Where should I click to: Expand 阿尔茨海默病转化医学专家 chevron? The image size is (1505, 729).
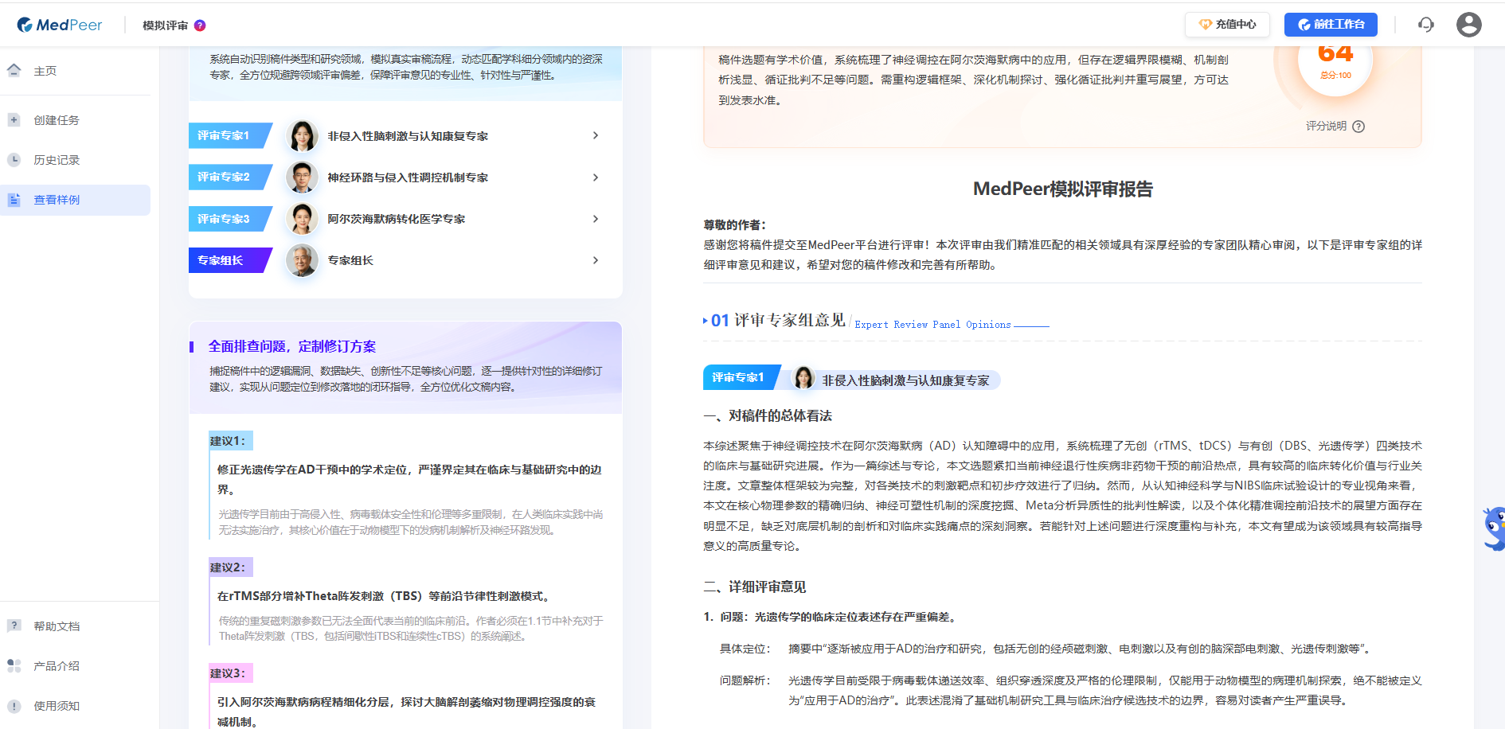596,219
